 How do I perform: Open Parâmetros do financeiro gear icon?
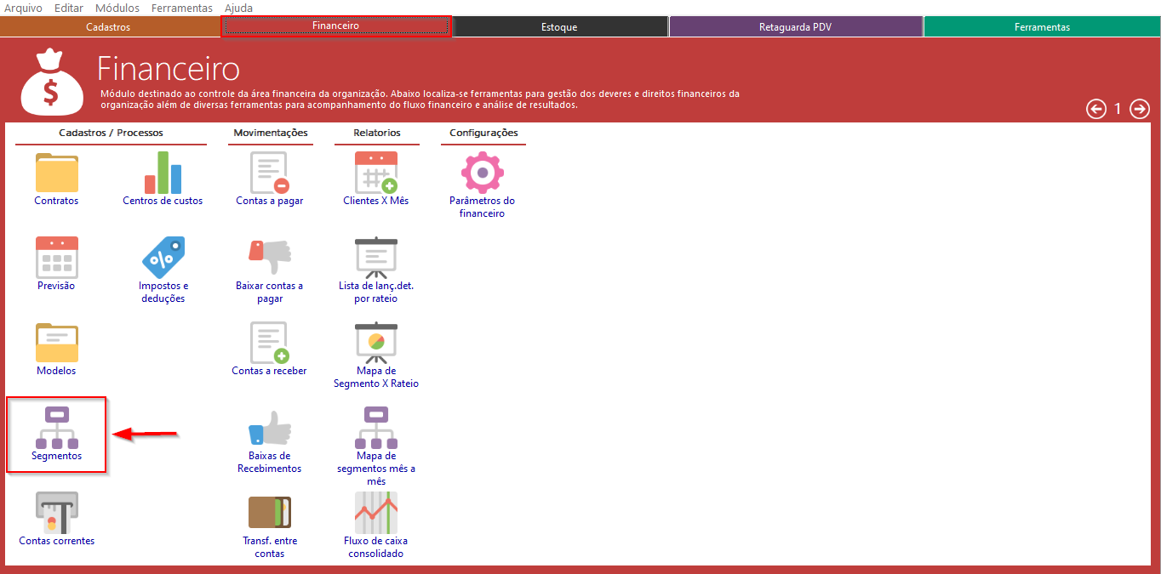click(482, 173)
